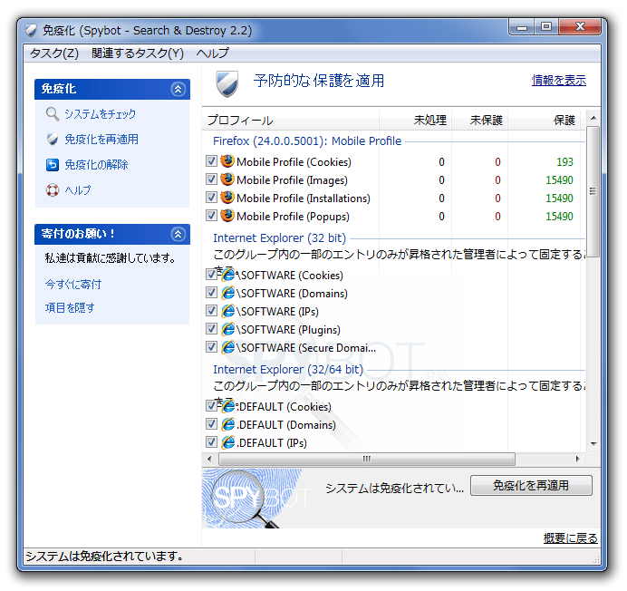Open the ヘルプ menu in the menu bar

(x=212, y=53)
